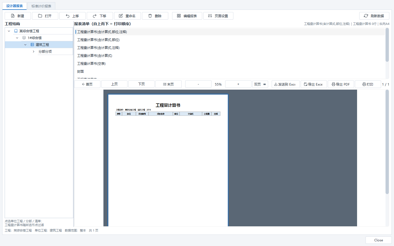Move report up with 上移

coord(73,16)
